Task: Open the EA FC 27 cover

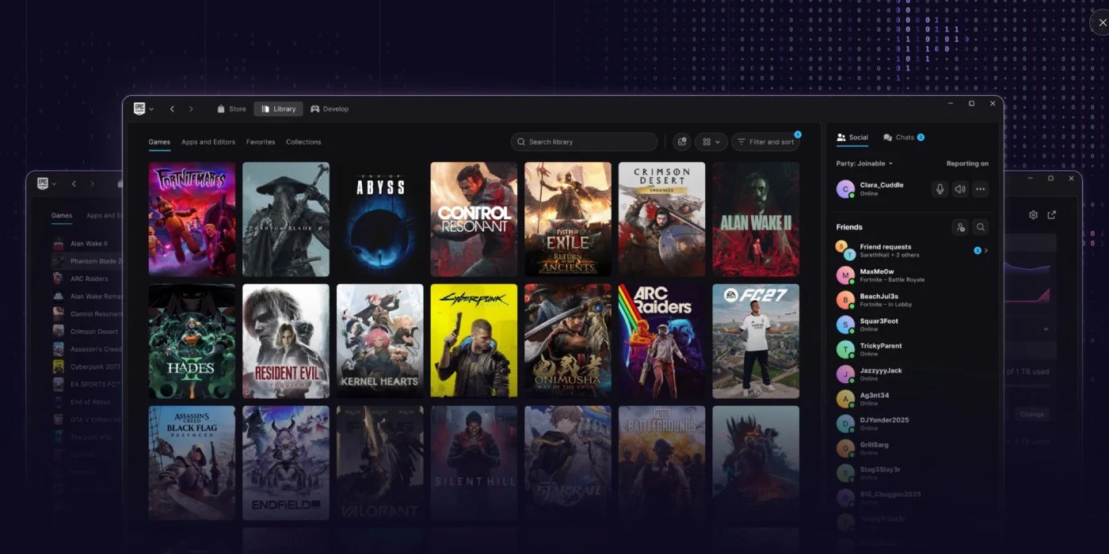Action: pos(756,341)
